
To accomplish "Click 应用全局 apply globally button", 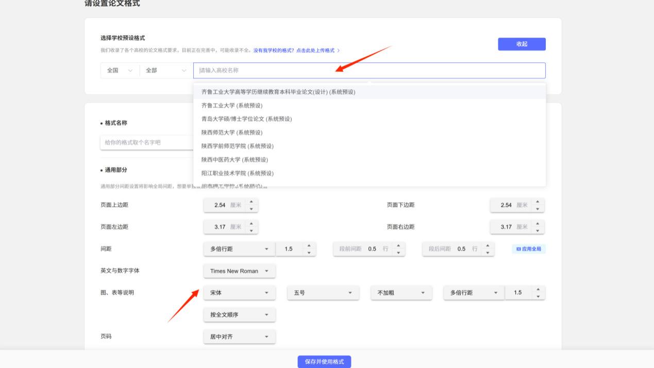I will 529,249.
